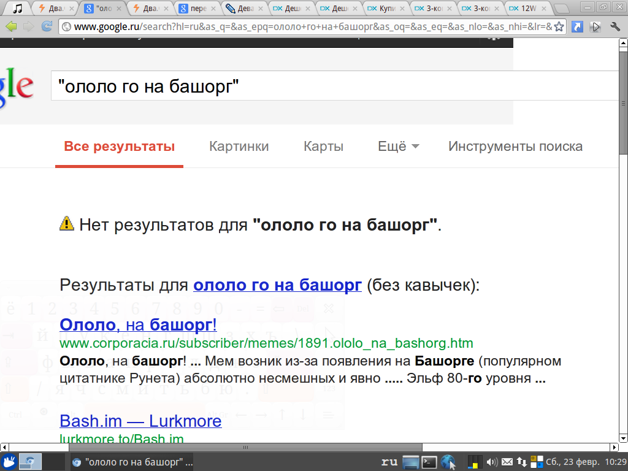Click the horizontal scrollbar thumb
The height and width of the screenshot is (471, 628).
245,447
